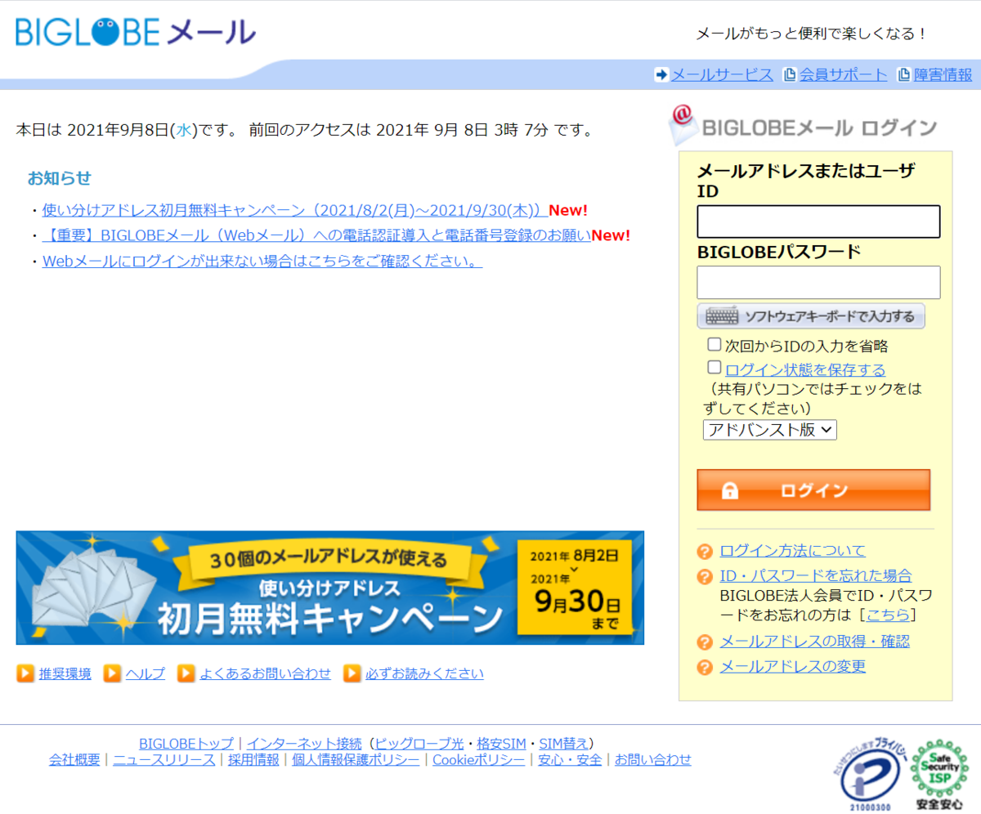Open ビッグローブ光 footer link

click(x=420, y=744)
